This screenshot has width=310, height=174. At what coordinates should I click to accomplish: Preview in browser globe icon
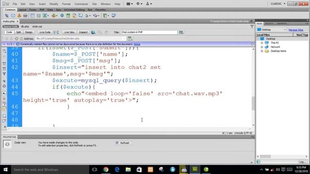(x=93, y=32)
